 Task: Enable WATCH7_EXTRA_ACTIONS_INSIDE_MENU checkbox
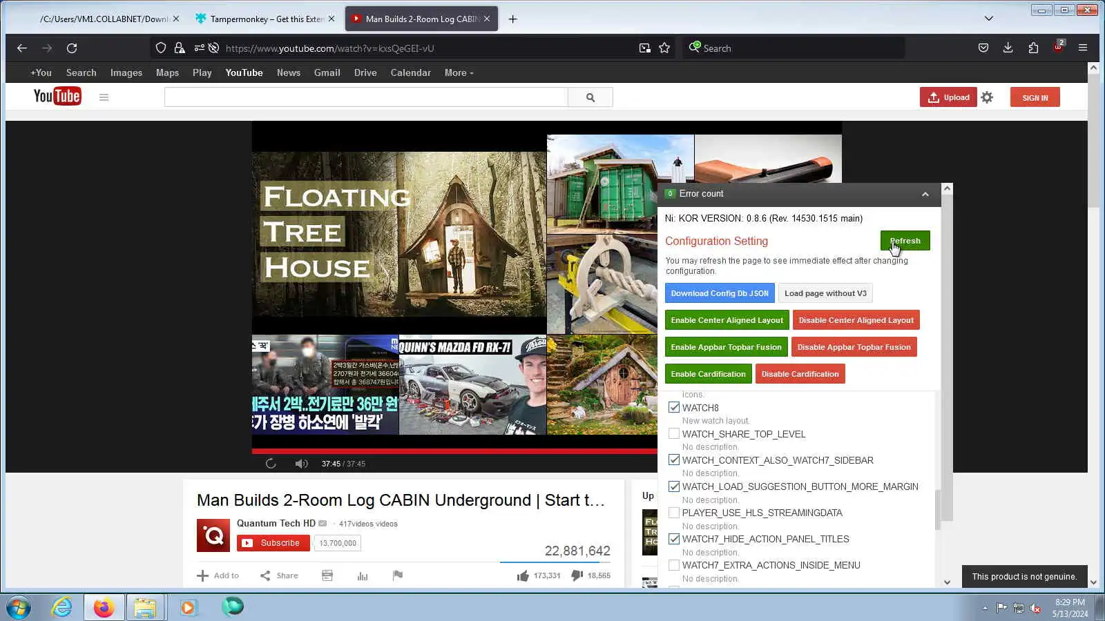[674, 565]
